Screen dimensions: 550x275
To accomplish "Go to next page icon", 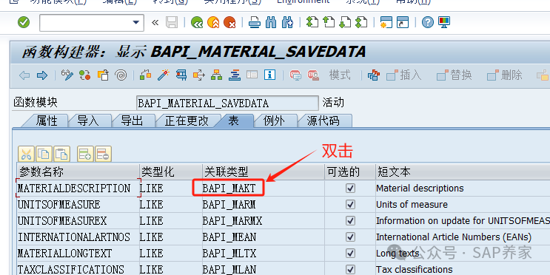I will pyautogui.click(x=345, y=23).
